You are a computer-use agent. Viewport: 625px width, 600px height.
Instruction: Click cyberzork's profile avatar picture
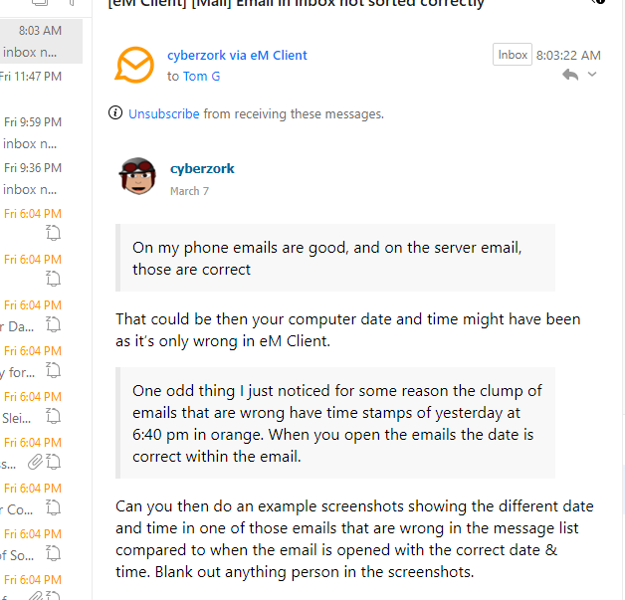(x=137, y=177)
